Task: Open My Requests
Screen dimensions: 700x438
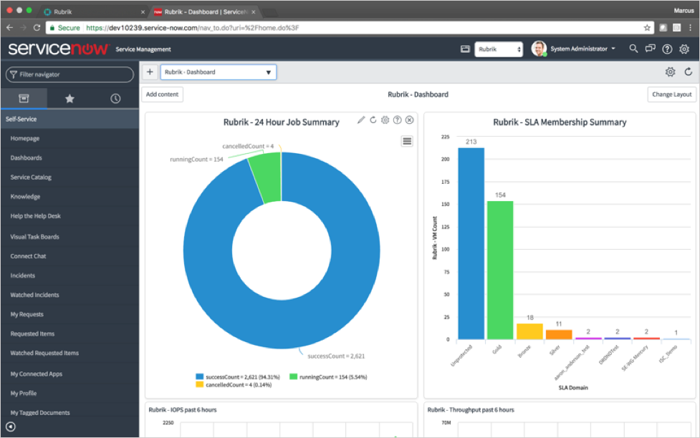Action: pyautogui.click(x=27, y=314)
